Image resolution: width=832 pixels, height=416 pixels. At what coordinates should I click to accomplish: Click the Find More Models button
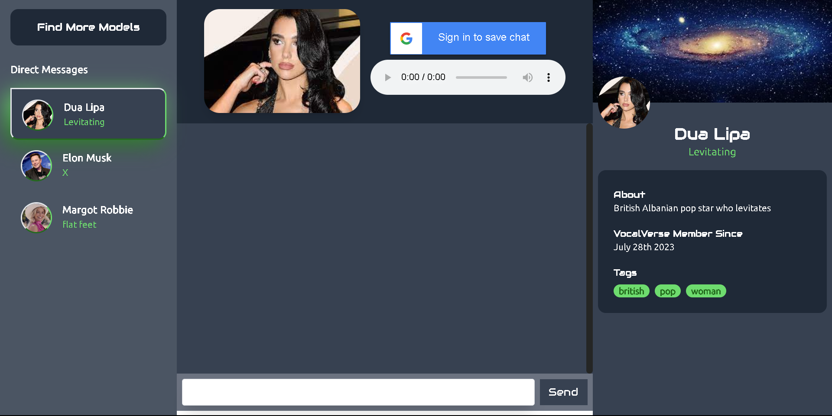click(x=88, y=27)
